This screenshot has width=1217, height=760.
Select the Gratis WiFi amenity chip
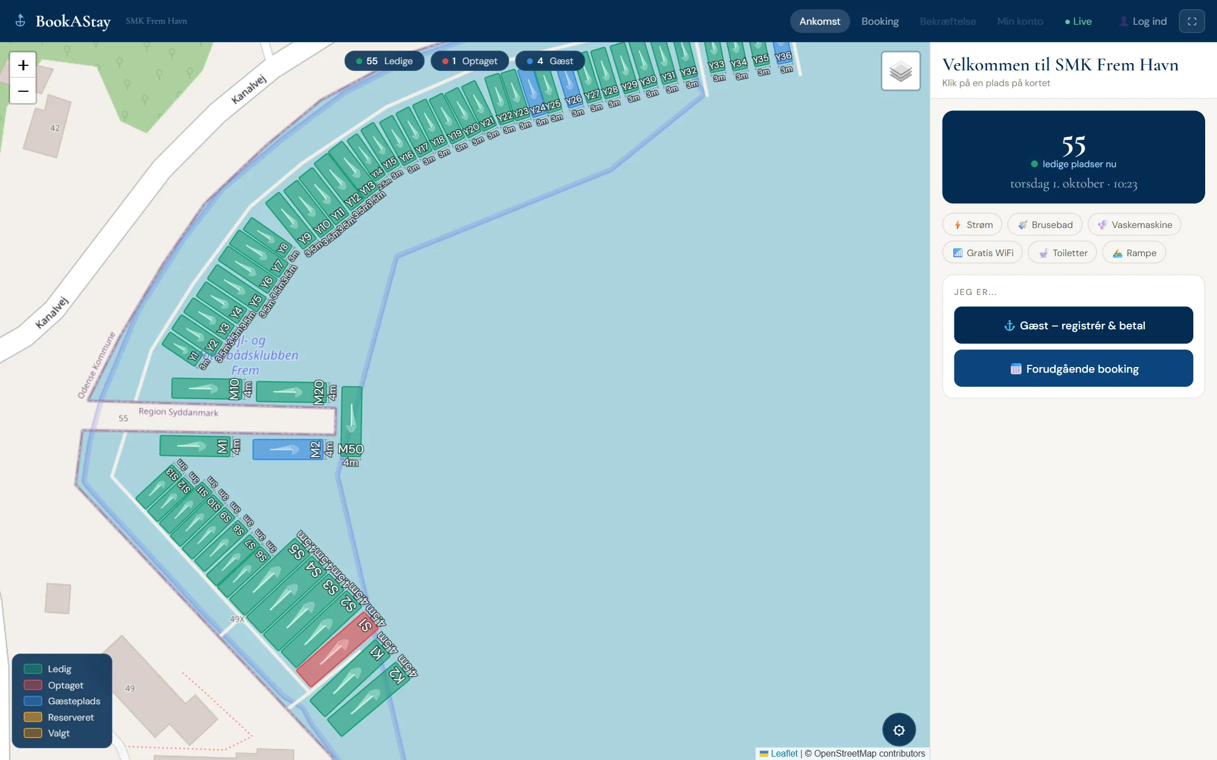(x=983, y=253)
